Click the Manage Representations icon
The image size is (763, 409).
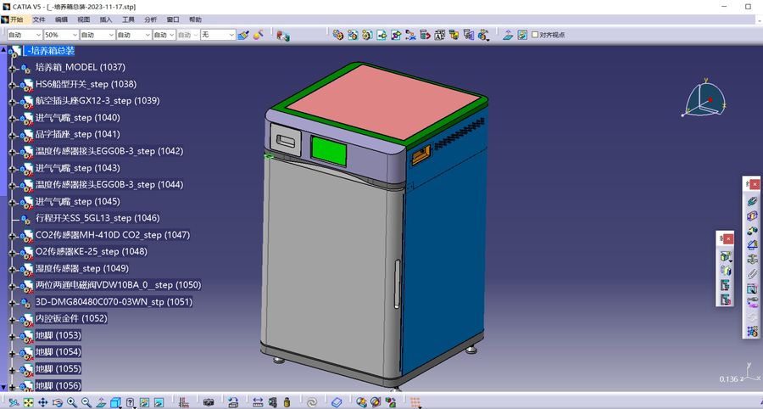(x=469, y=35)
